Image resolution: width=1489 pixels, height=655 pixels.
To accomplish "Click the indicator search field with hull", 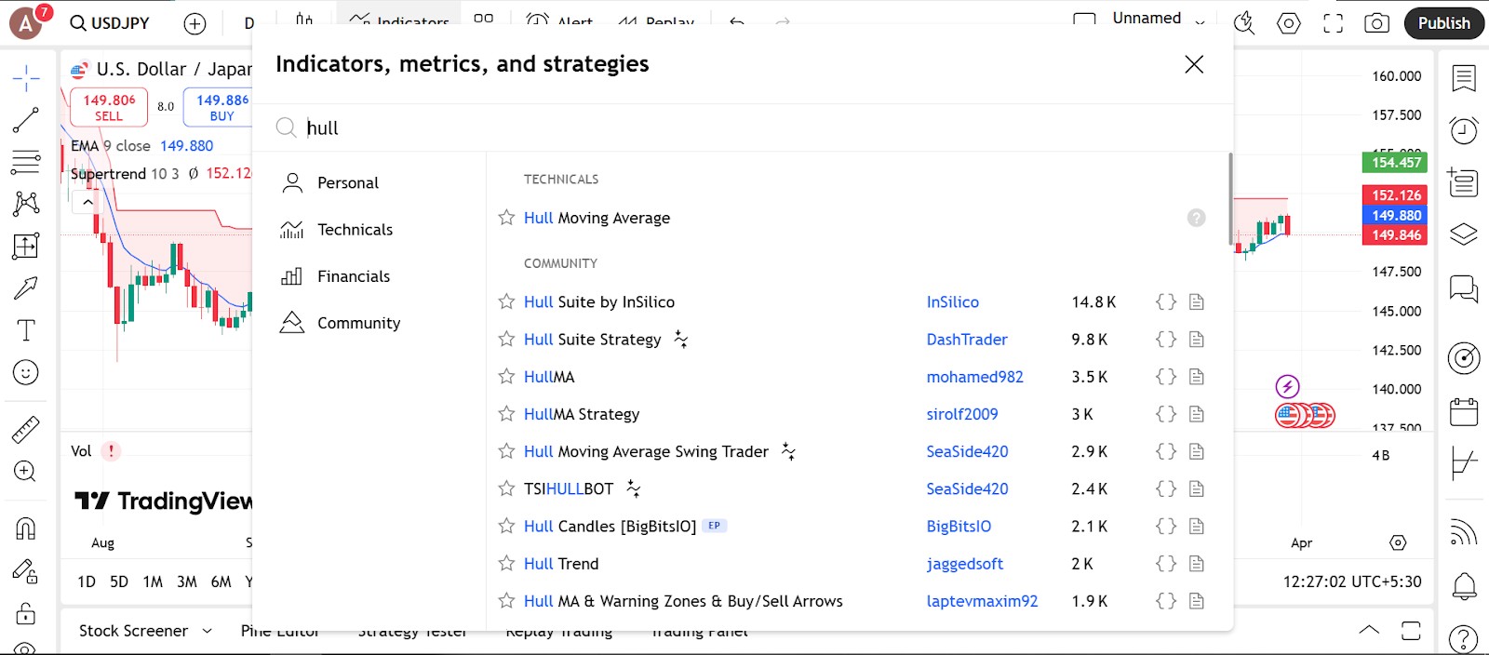I will (x=744, y=127).
